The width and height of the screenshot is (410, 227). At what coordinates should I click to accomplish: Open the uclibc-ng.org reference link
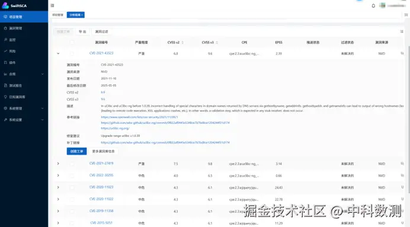click(x=115, y=129)
